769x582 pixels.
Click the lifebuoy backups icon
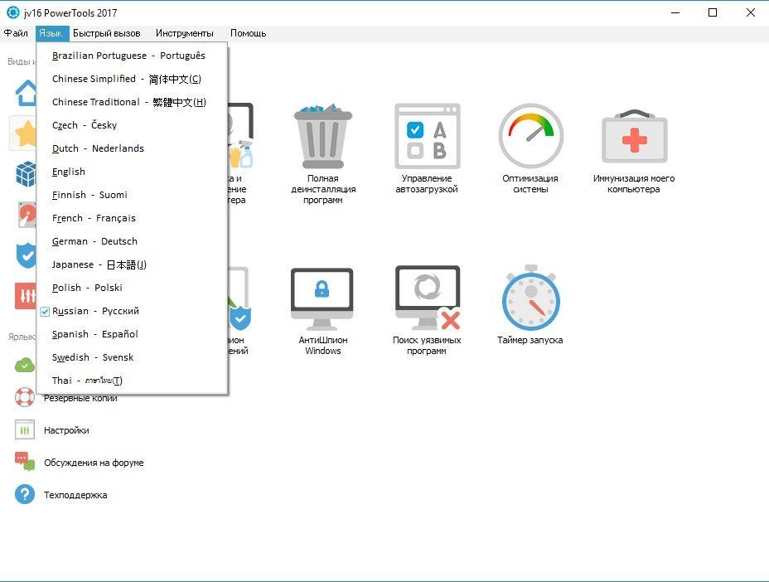(x=25, y=397)
